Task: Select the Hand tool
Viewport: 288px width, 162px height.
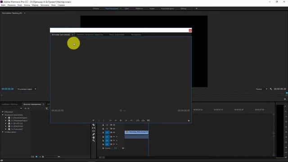Action: 94,137
